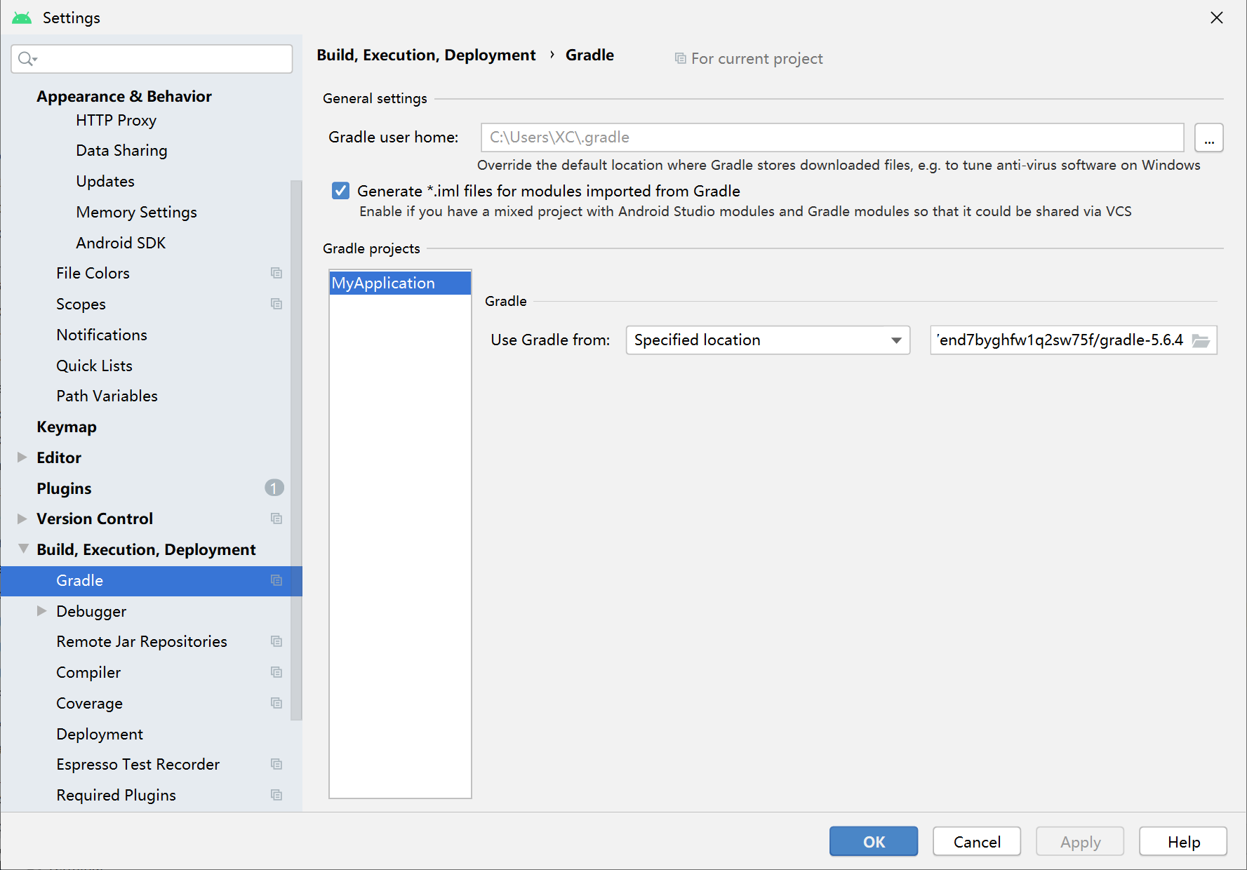Expand the Editor settings section
The width and height of the screenshot is (1247, 870).
click(x=22, y=457)
